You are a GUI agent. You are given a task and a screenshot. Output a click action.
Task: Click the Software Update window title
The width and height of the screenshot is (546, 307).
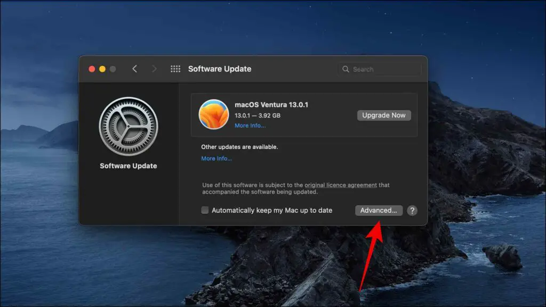click(x=220, y=69)
